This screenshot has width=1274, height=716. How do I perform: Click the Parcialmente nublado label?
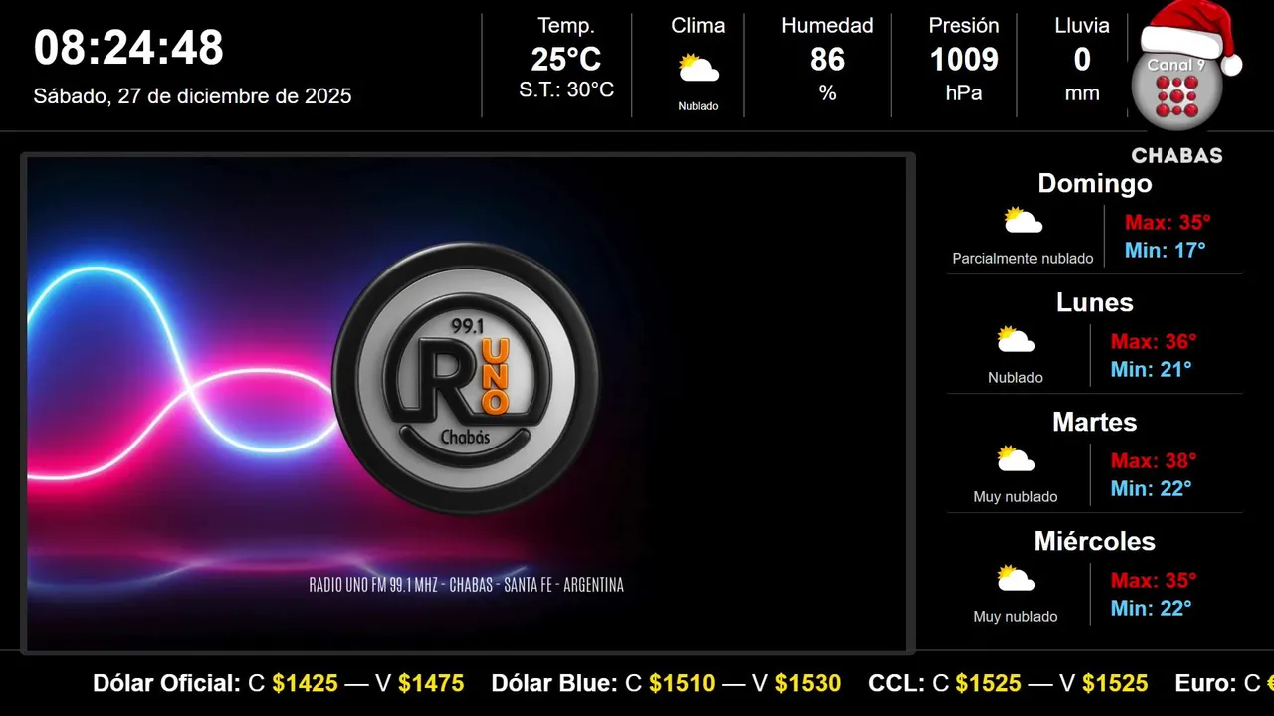click(x=1022, y=259)
